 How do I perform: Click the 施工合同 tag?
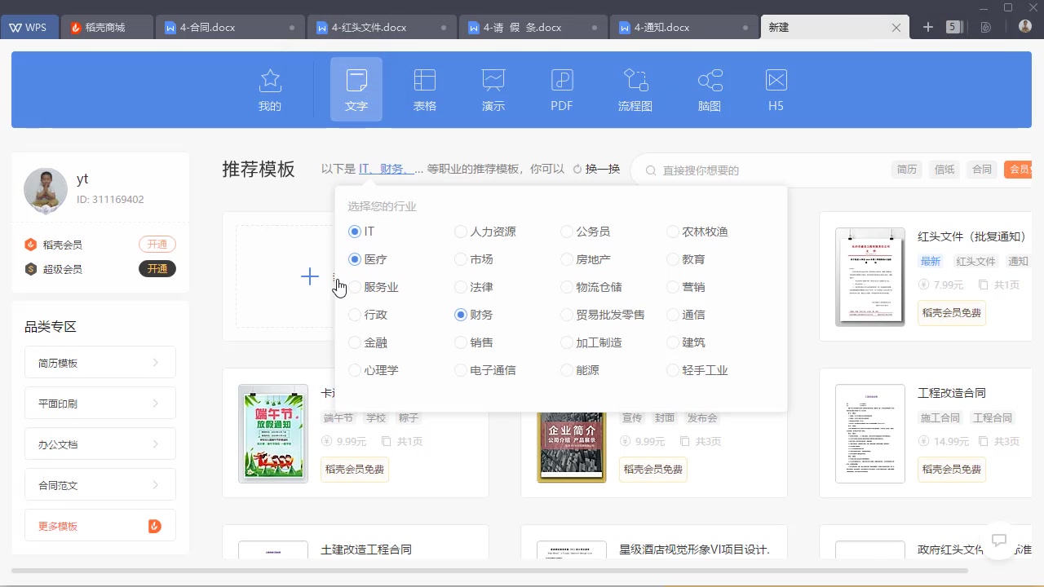(x=940, y=418)
